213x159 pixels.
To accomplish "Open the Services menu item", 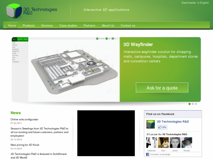I will pyautogui.click(x=47, y=26).
